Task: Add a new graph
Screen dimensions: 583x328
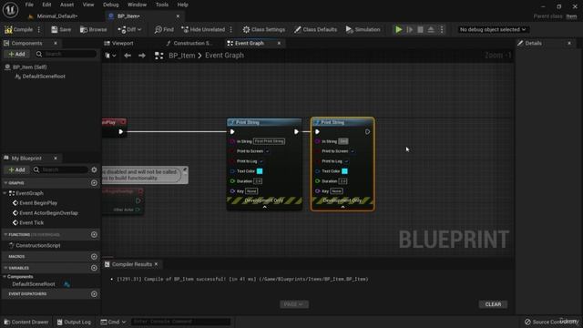Action: point(94,183)
